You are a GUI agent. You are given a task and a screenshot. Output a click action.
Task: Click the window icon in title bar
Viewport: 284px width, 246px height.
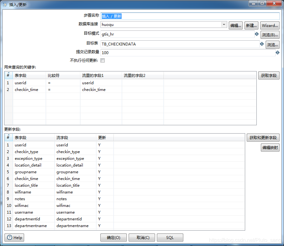pyautogui.click(x=5, y=5)
